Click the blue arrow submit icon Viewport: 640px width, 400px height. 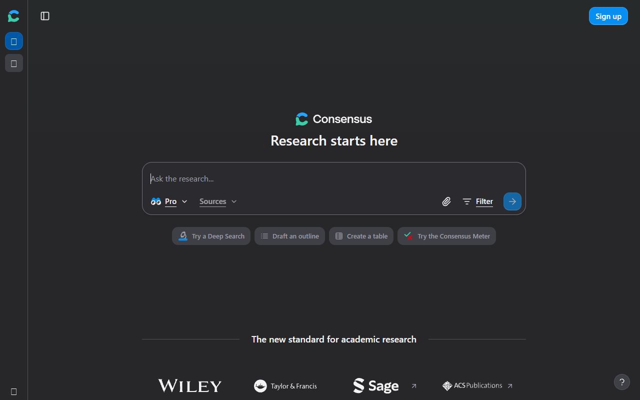[x=512, y=201]
